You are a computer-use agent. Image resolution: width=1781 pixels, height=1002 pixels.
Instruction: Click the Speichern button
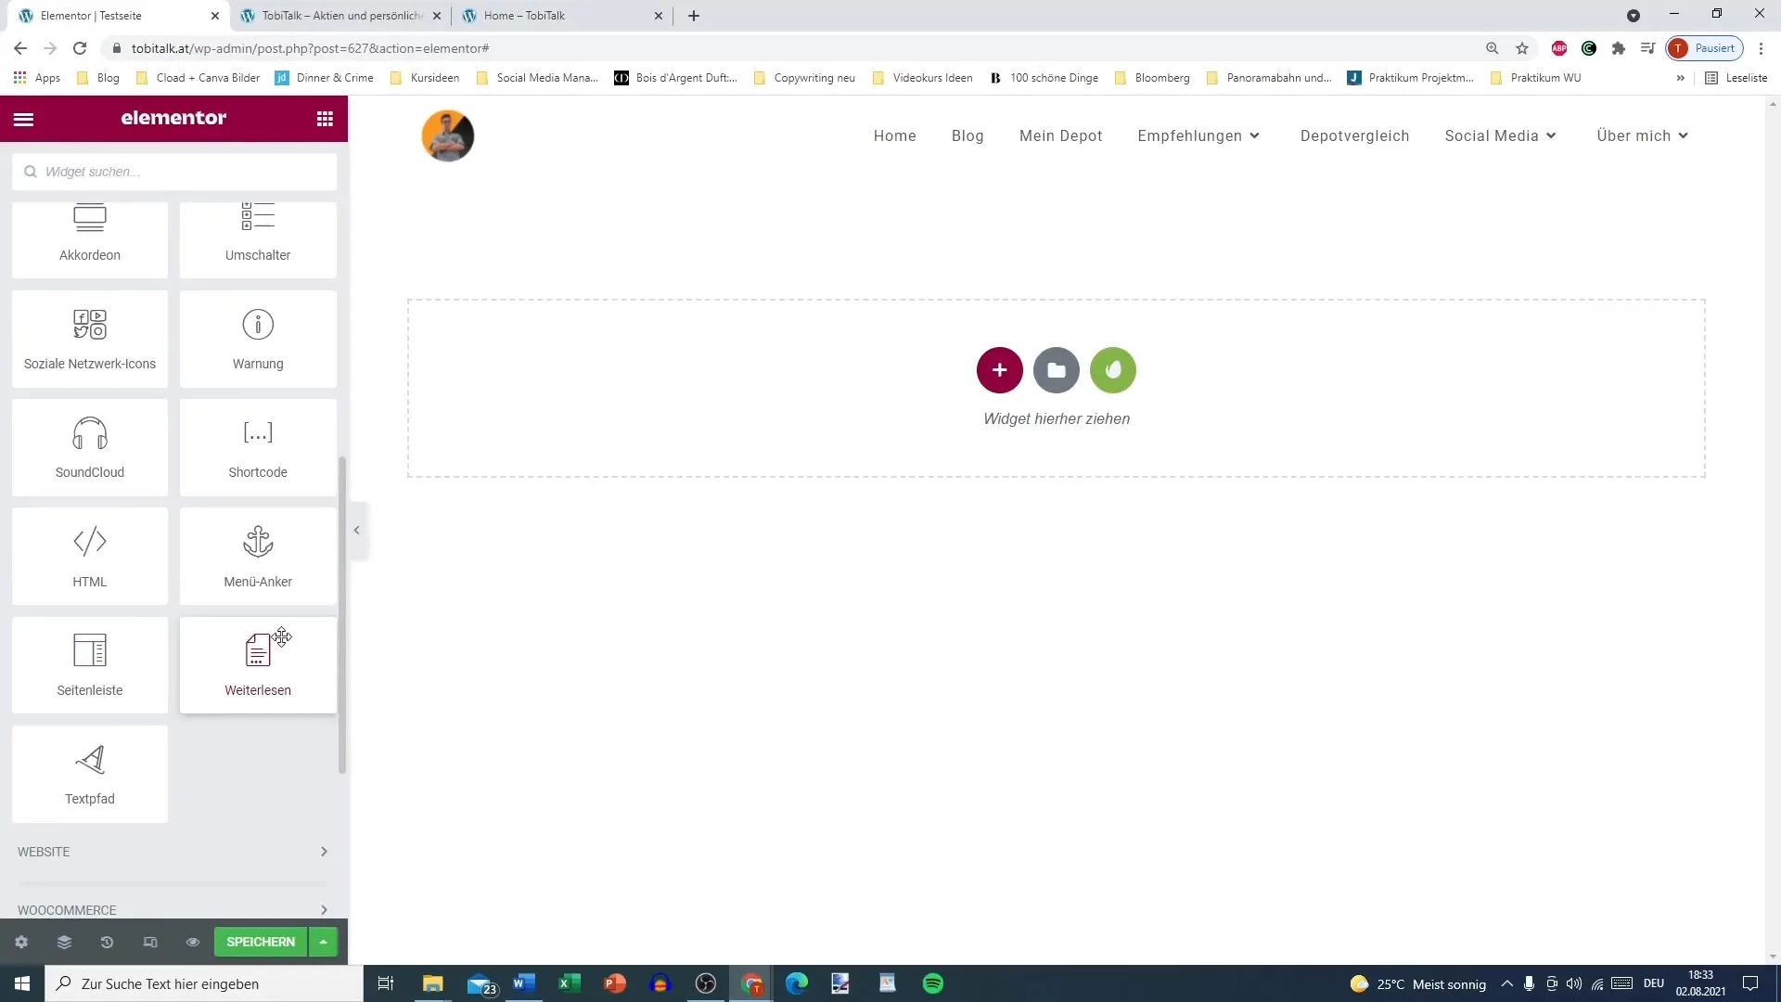(261, 942)
